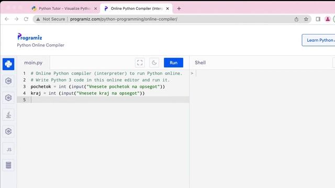Close the Python Tutor browser tab
This screenshot has width=335, height=188.
(x=95, y=8)
